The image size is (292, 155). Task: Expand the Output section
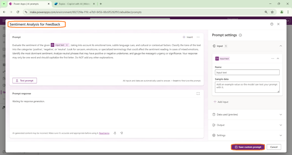click(x=280, y=125)
